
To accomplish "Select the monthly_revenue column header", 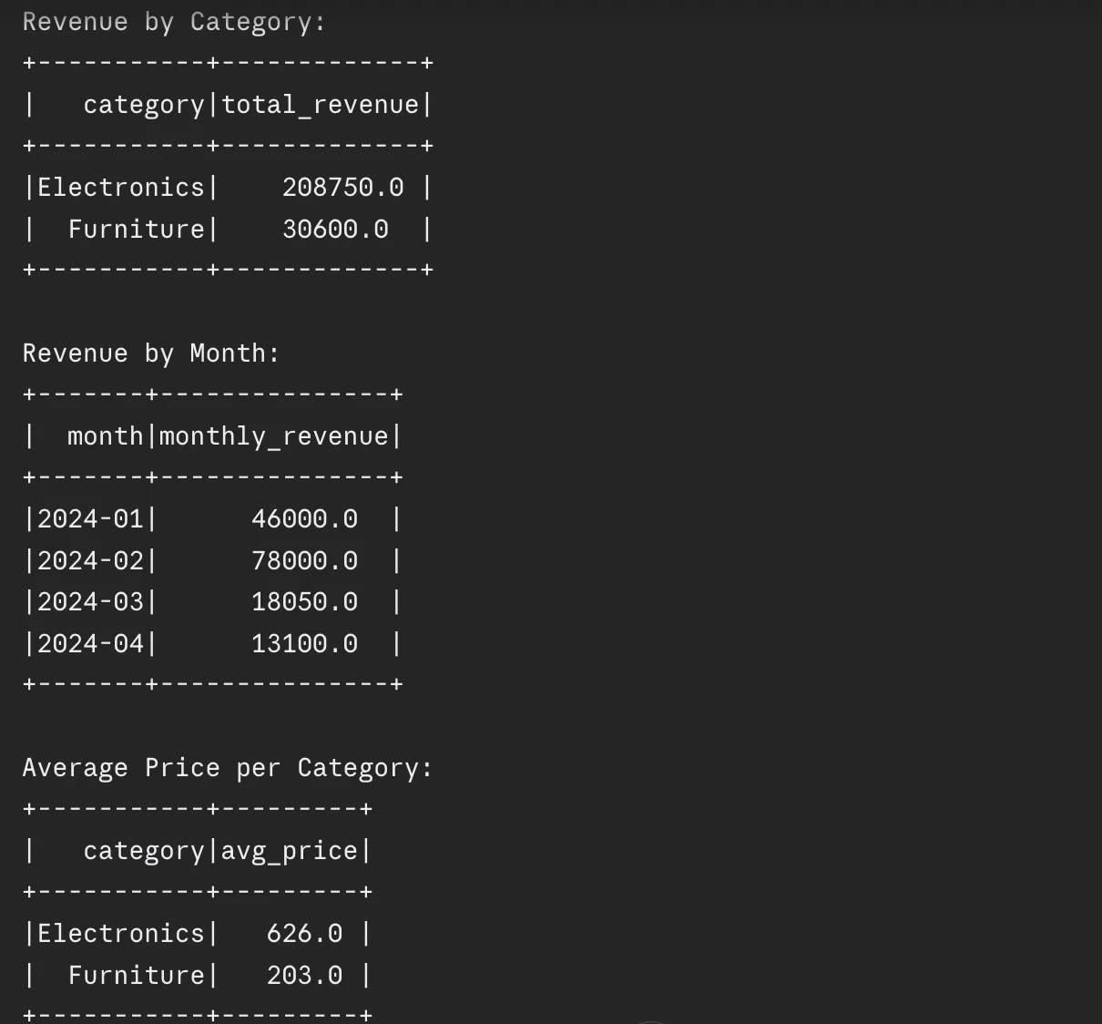I will 273,436.
